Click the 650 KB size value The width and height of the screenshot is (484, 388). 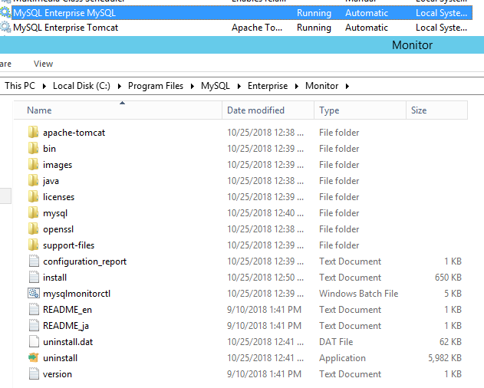(448, 277)
